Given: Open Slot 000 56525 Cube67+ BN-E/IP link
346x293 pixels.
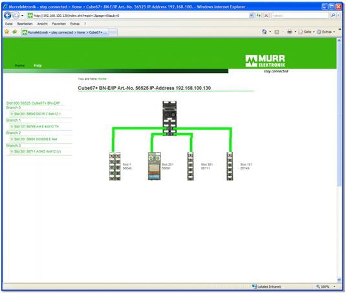Looking at the screenshot, I should [33, 103].
